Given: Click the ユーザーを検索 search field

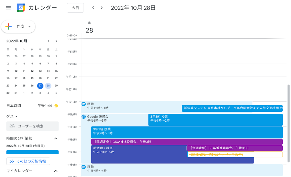Looking at the screenshot, I should tap(32, 126).
